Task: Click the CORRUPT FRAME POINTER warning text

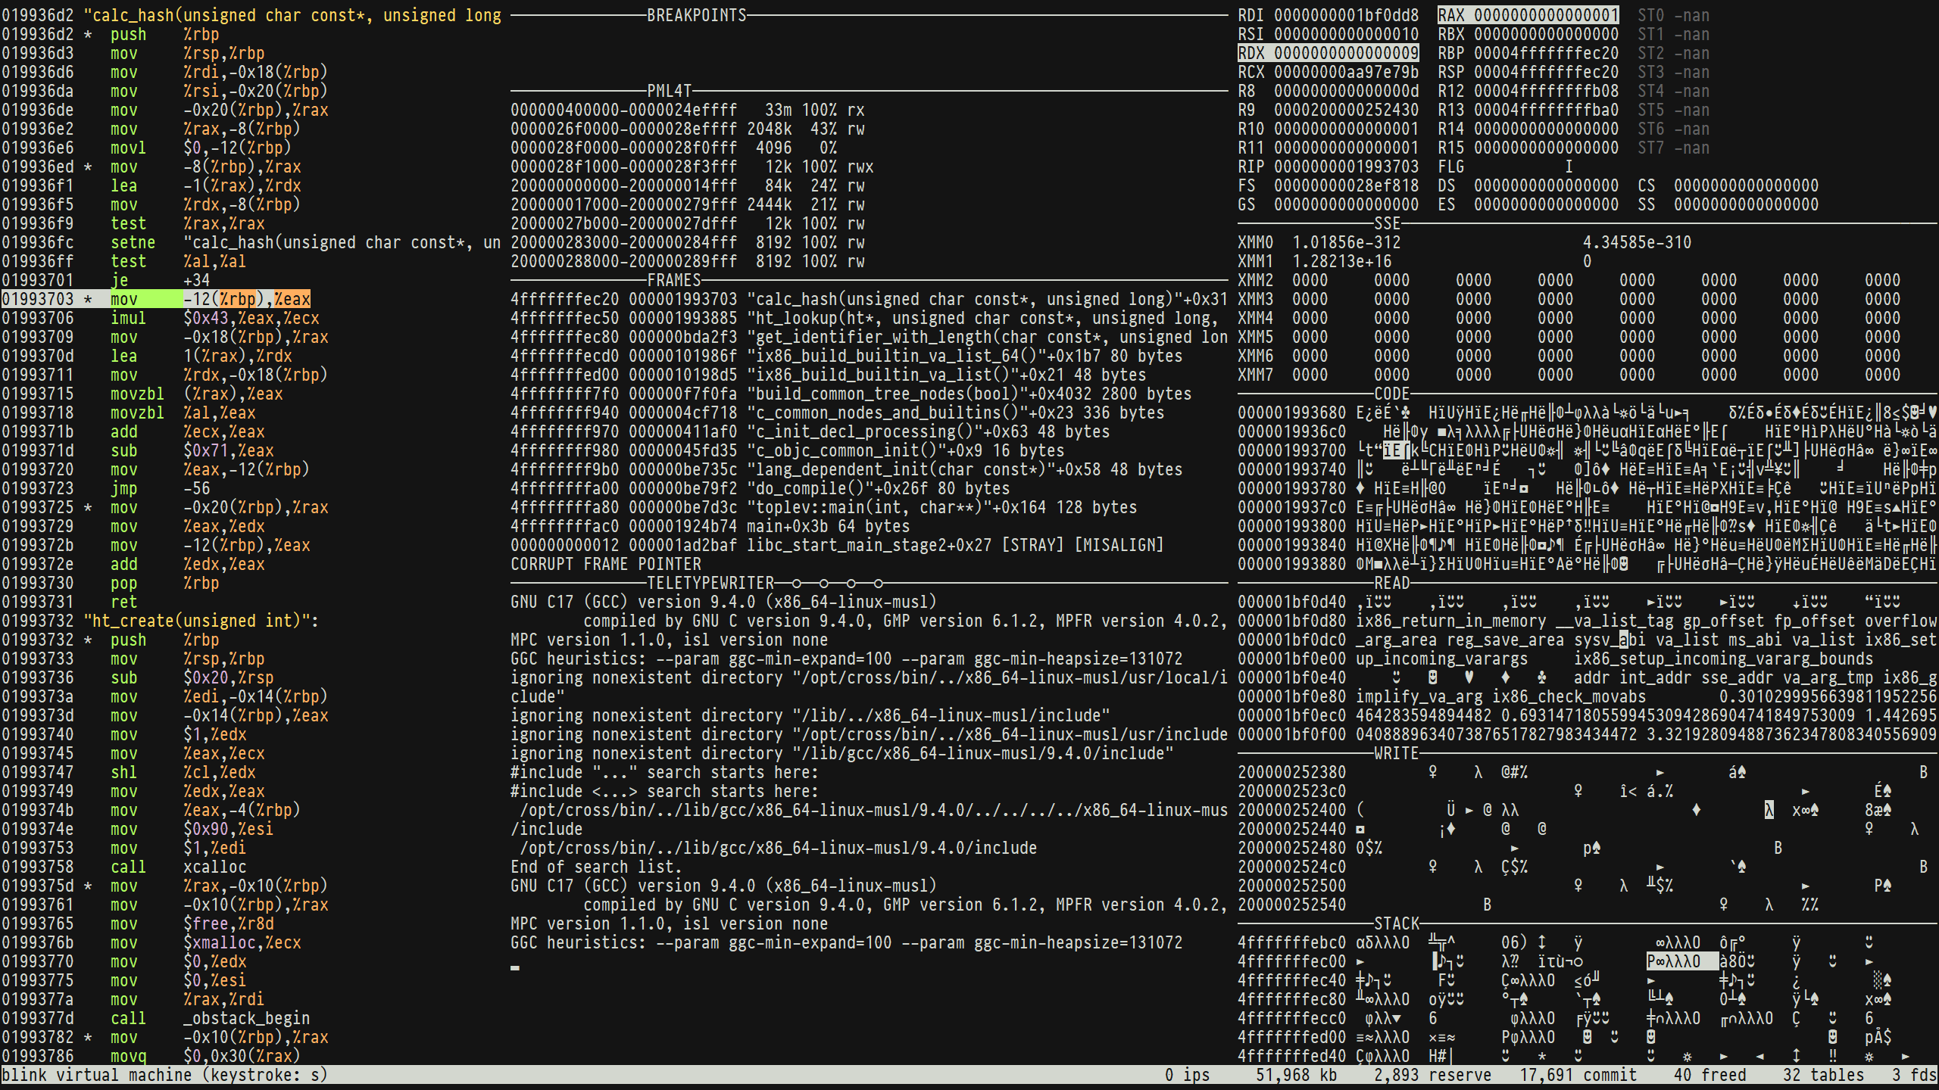Action: tap(606, 564)
